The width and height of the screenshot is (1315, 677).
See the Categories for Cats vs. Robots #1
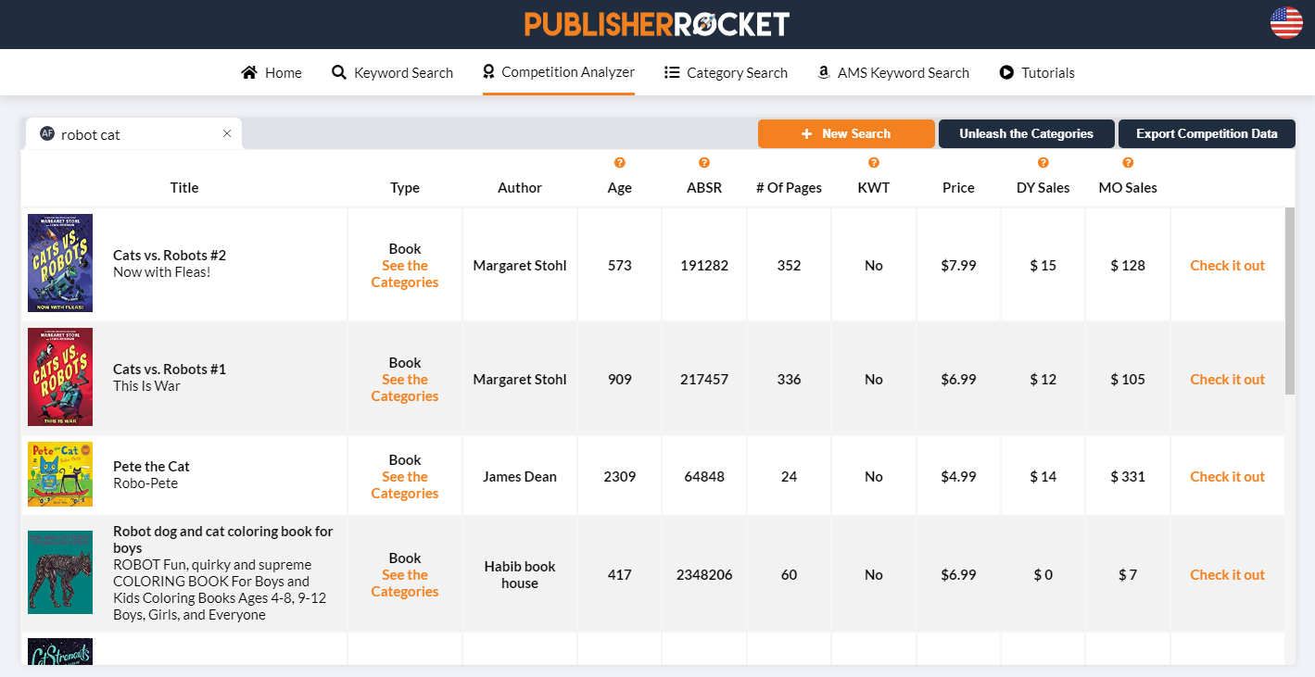point(405,388)
